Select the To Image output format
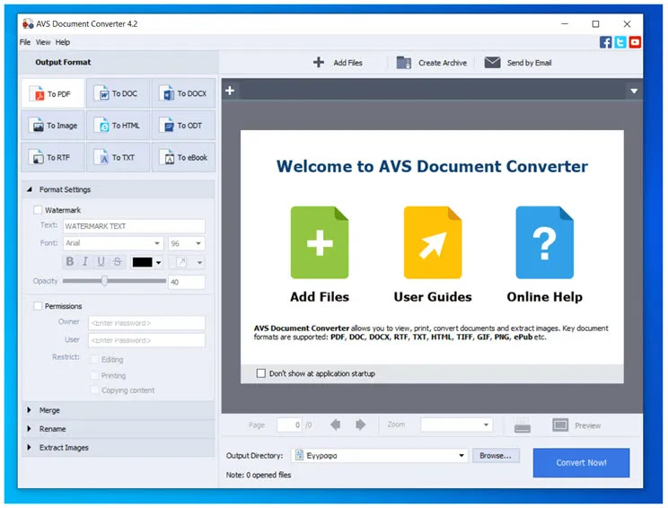 53,126
